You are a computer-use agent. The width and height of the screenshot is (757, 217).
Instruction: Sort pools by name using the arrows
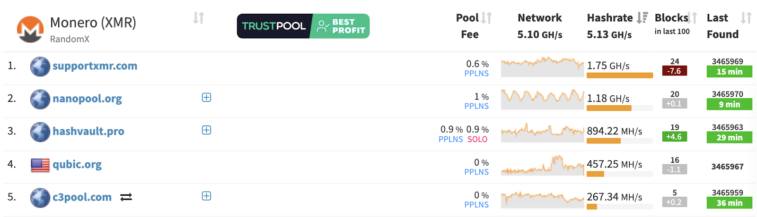point(199,18)
